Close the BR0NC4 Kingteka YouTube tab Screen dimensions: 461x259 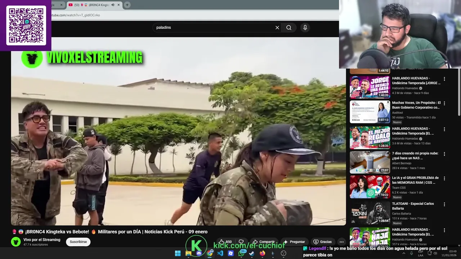(x=118, y=5)
